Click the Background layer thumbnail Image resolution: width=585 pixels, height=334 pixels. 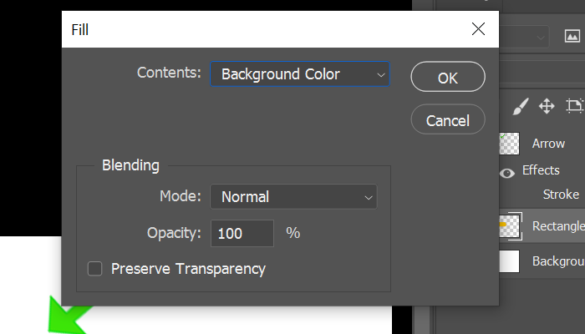tap(509, 261)
